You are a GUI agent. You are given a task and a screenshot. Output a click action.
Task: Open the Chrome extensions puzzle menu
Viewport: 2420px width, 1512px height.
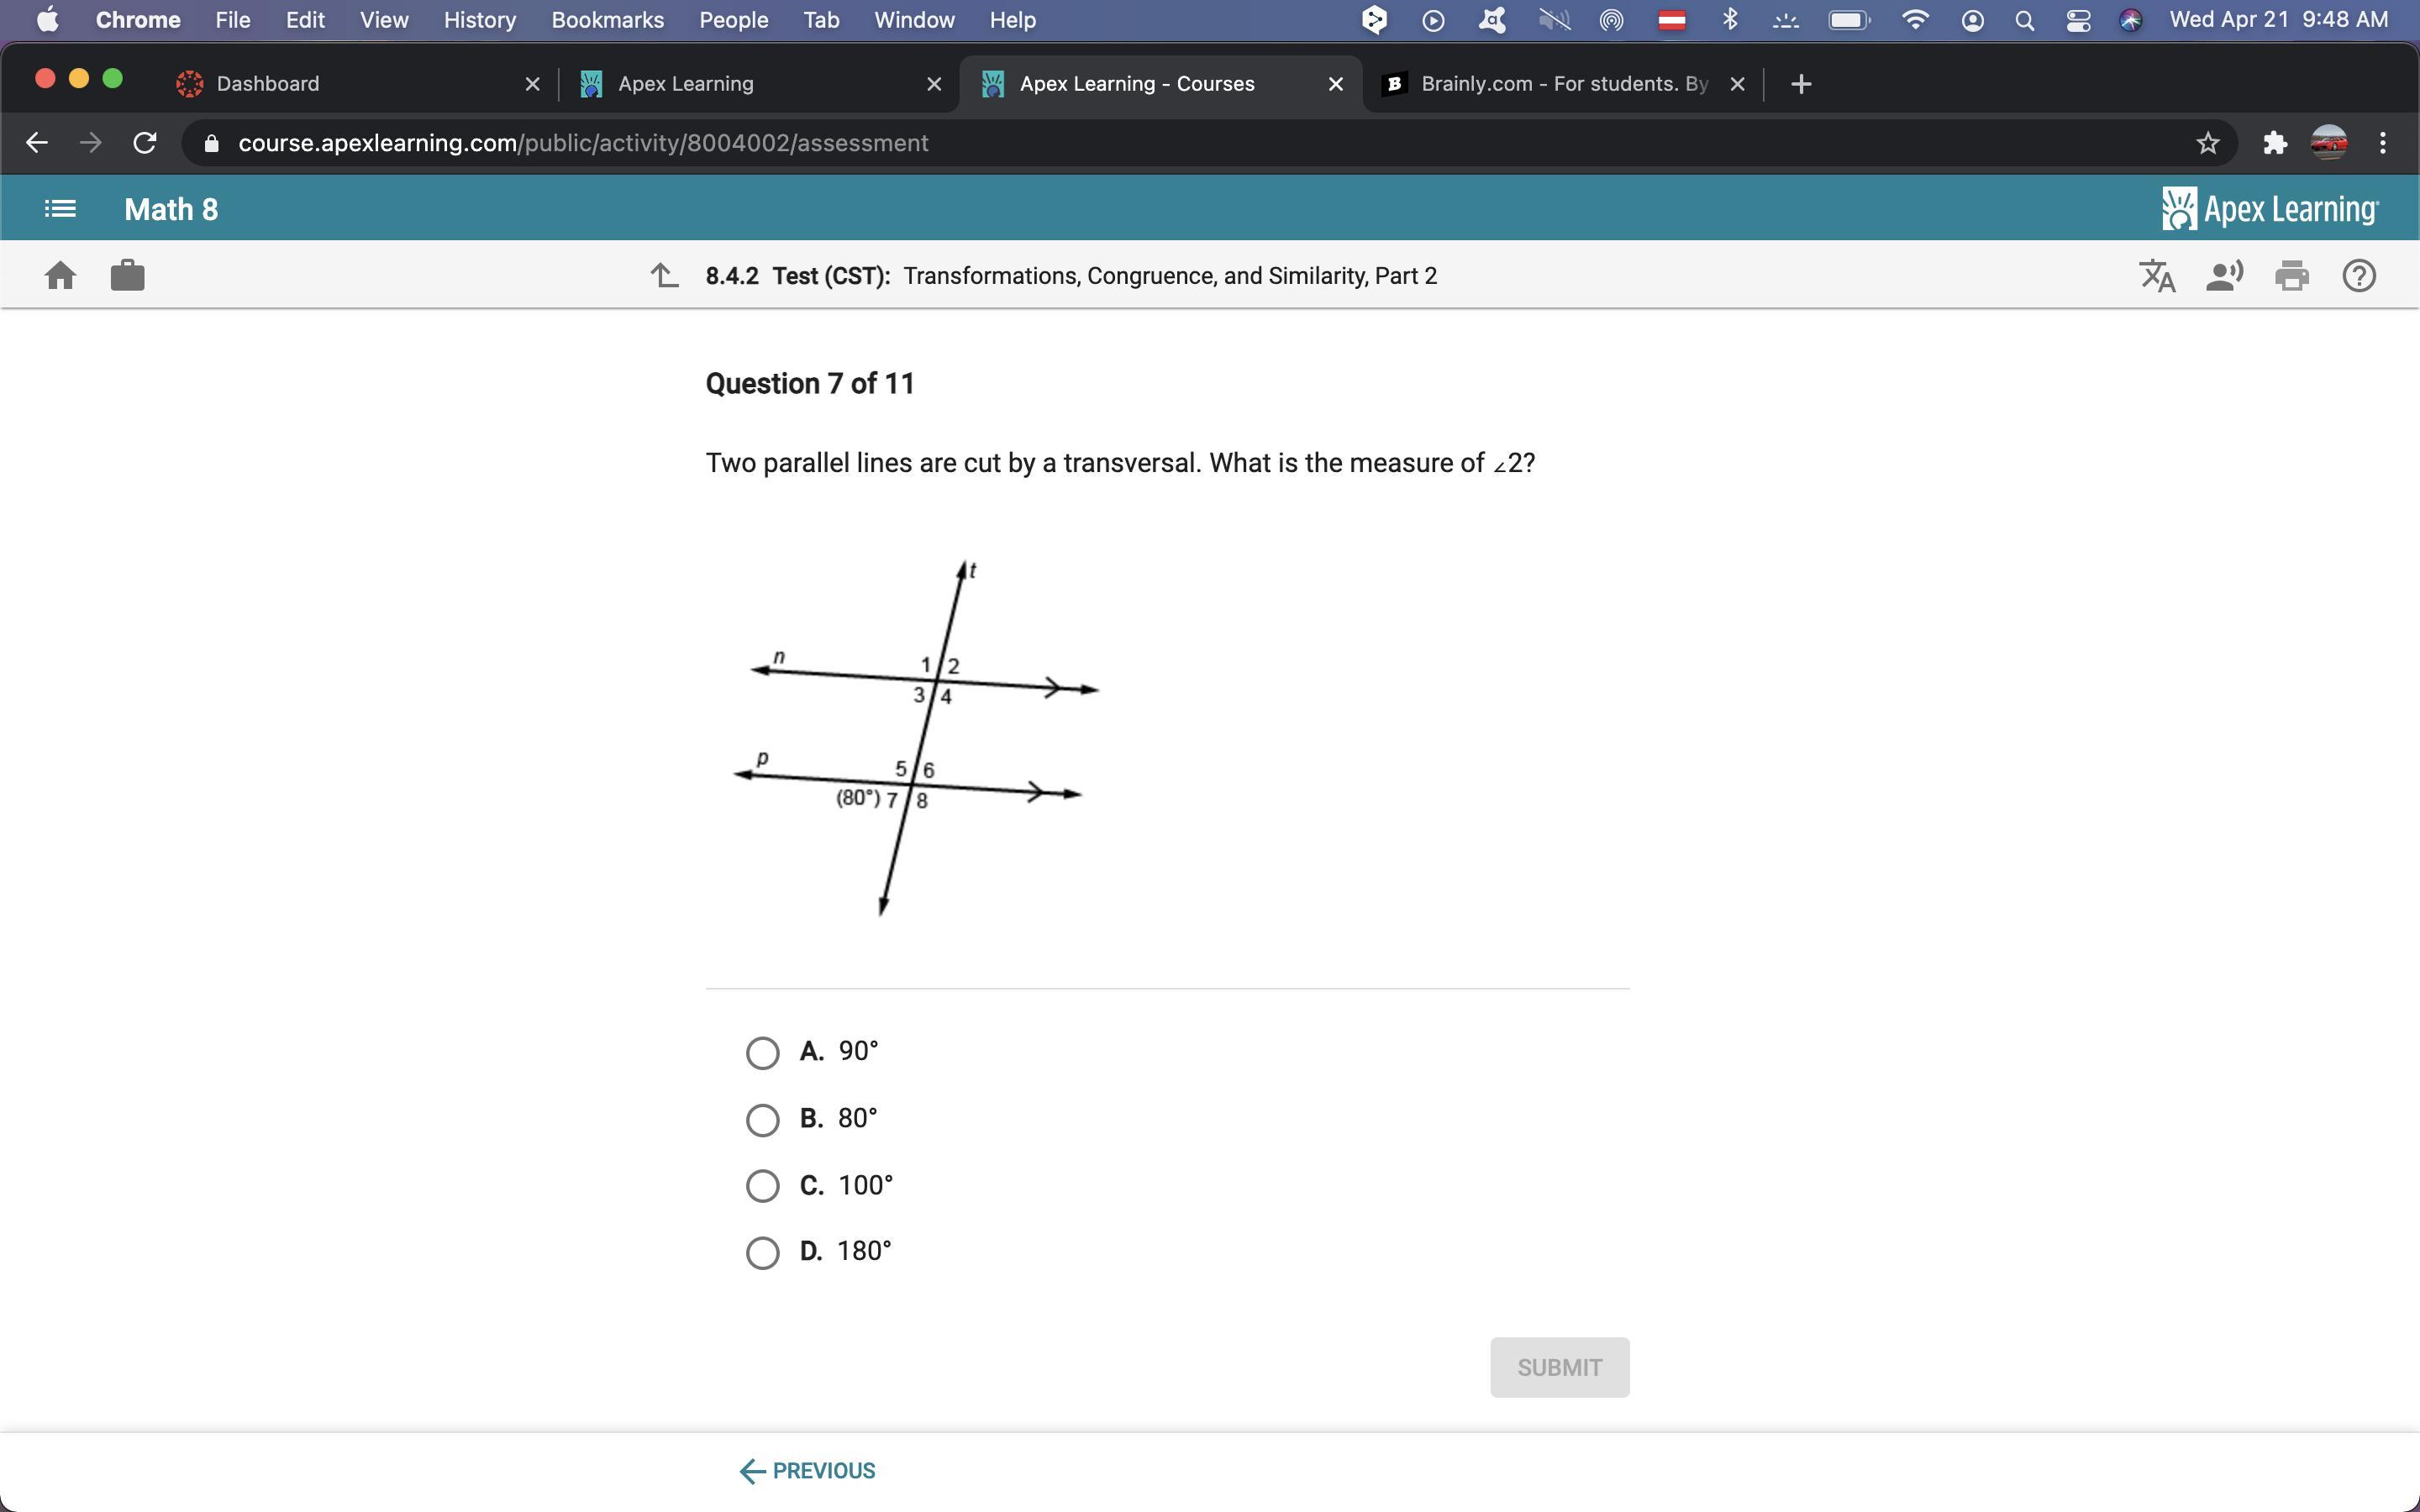pyautogui.click(x=2274, y=143)
